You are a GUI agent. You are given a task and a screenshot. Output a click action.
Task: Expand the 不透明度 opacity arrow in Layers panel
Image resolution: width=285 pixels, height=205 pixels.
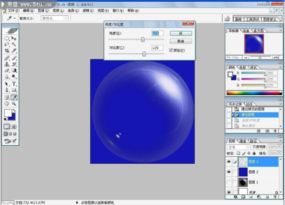[x=279, y=147]
